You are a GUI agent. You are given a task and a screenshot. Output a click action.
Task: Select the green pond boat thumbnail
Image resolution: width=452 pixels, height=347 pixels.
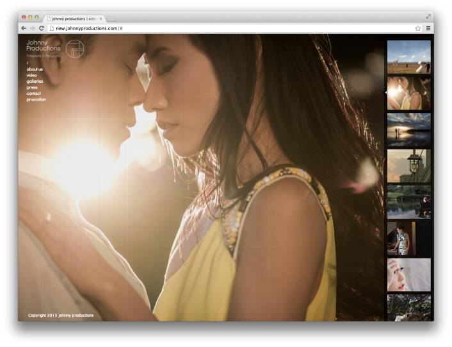tap(408, 202)
